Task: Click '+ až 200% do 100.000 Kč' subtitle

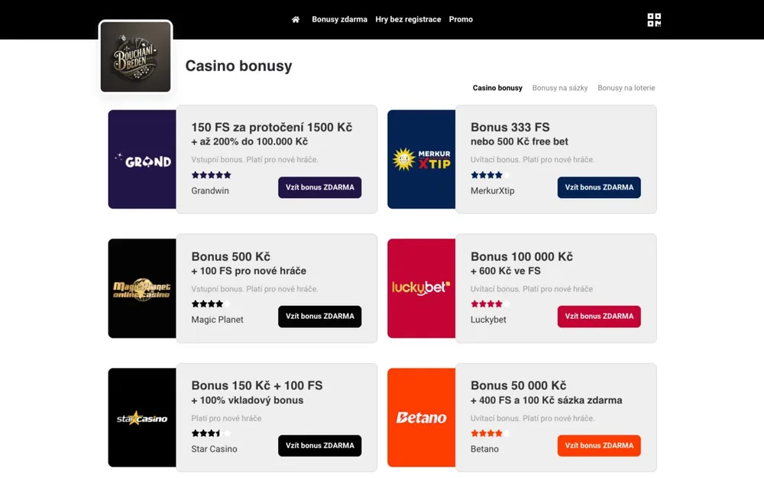Action: tap(250, 142)
